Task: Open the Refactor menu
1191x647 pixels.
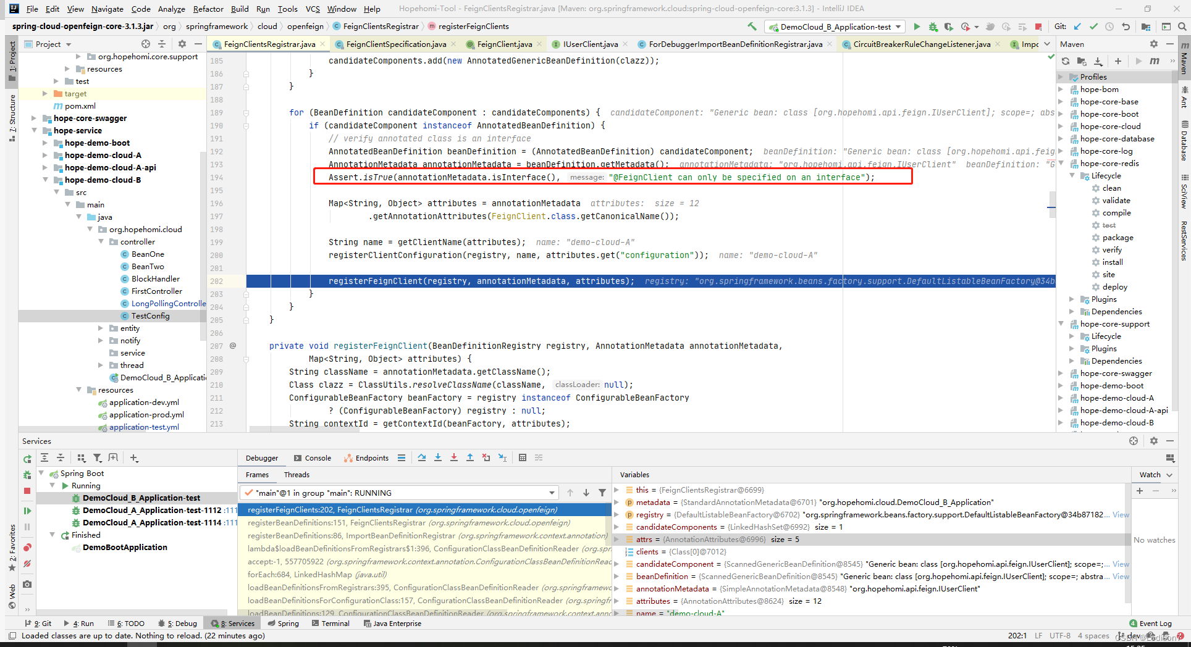Action: [x=208, y=9]
